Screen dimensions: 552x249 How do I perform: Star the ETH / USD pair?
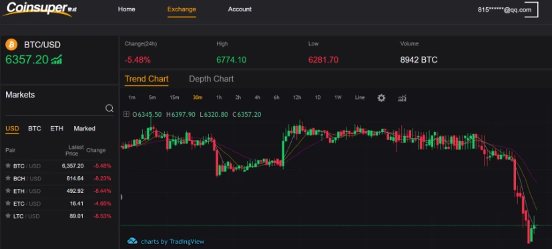tap(8, 191)
